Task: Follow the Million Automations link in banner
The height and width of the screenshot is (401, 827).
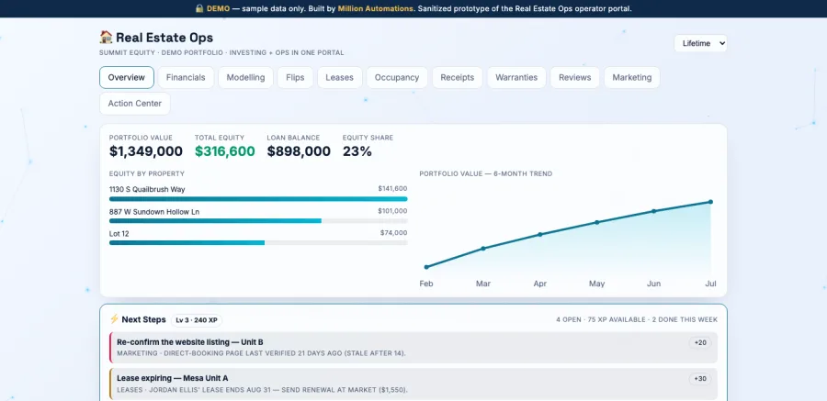Action: (x=376, y=8)
